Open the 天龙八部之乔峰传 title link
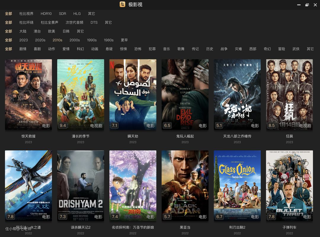320x237 pixels. (x=237, y=136)
